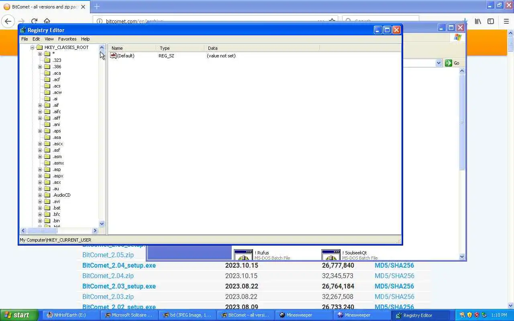Click MD5/SHA256 link for BitComet_2.03.zip
514x321 pixels.
coord(394,297)
